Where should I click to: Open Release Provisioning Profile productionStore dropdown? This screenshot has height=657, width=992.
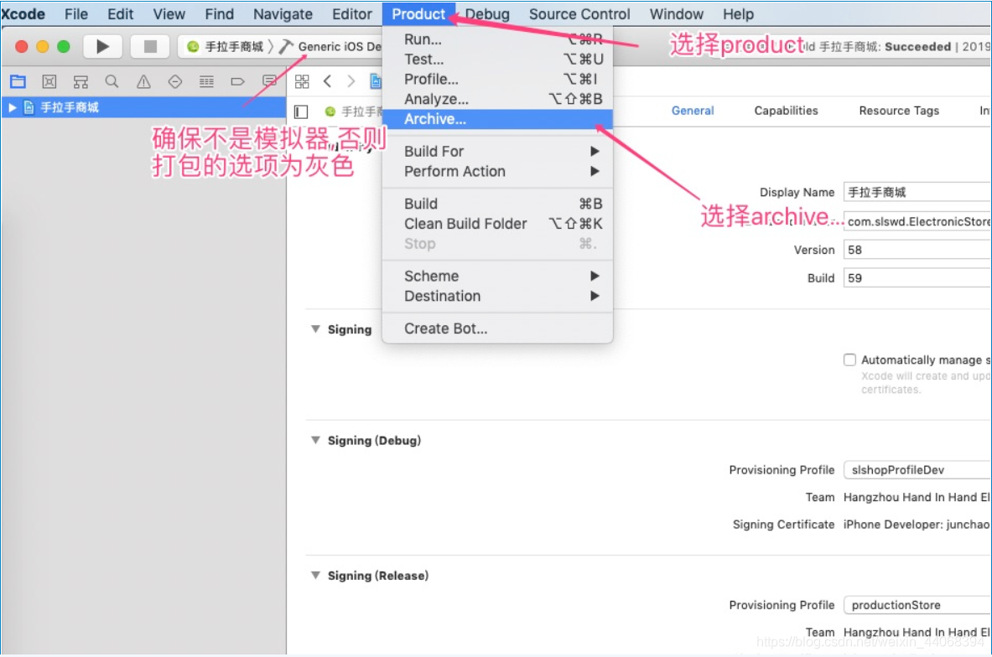tap(917, 605)
